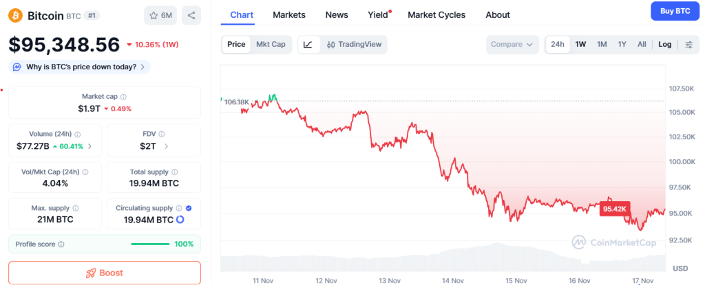Click the Market cap info icon
This screenshot has width=705, height=285.
tap(123, 97)
